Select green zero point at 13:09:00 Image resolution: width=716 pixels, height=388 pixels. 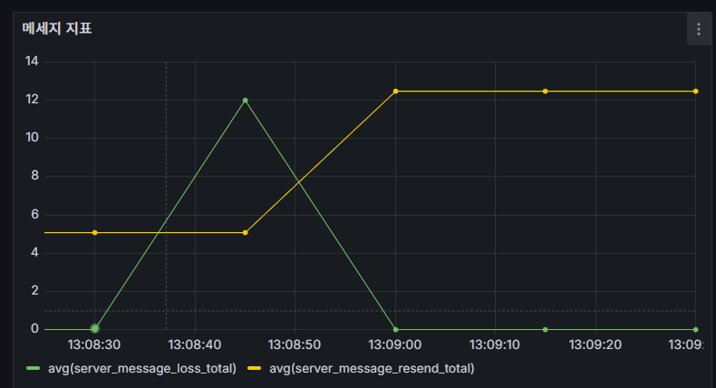coord(395,329)
